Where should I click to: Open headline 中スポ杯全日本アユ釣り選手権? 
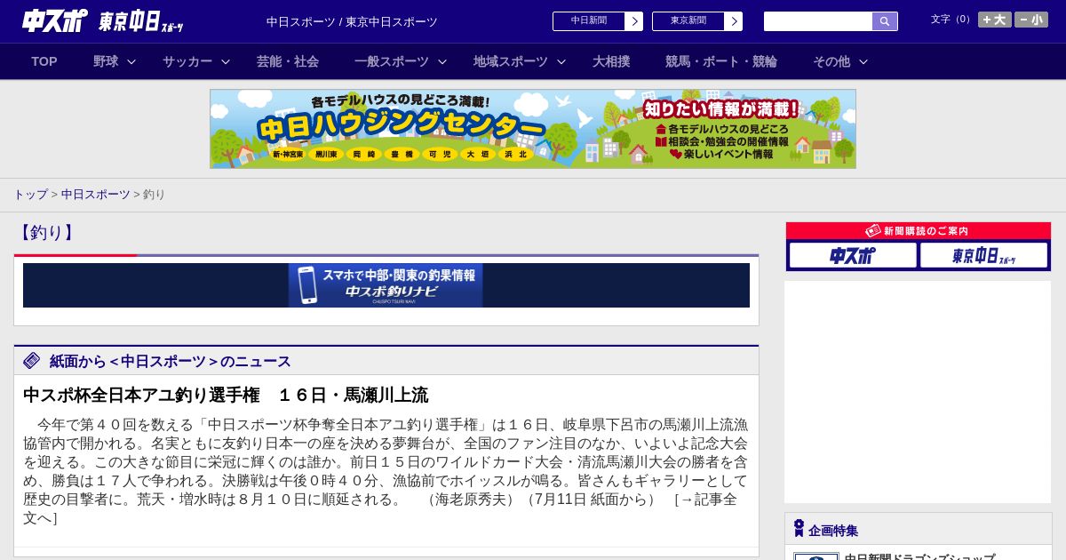[x=226, y=396]
